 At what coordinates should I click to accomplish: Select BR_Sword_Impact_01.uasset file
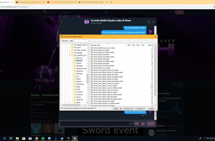(x=100, y=50)
